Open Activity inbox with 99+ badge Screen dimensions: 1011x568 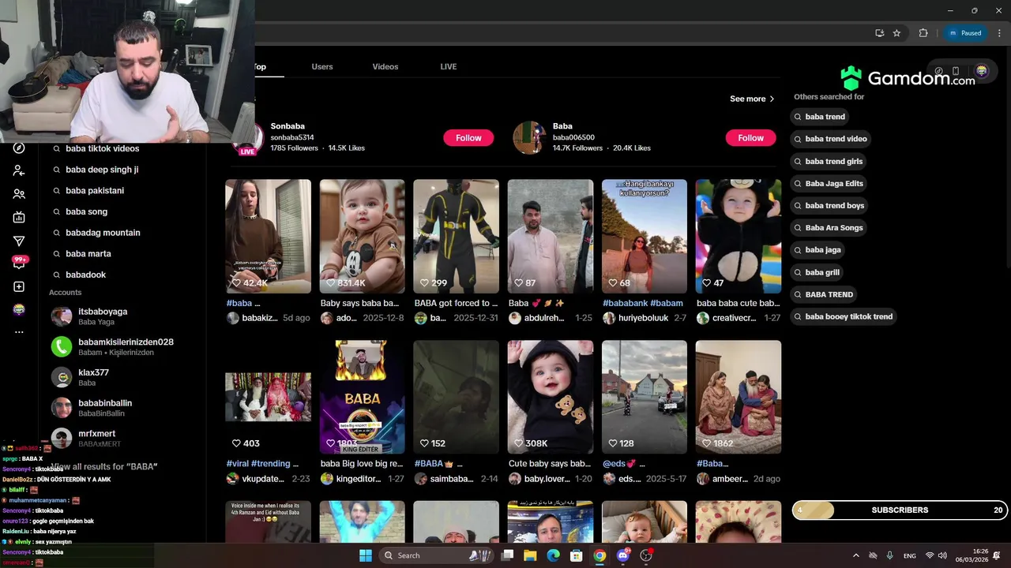pyautogui.click(x=19, y=263)
